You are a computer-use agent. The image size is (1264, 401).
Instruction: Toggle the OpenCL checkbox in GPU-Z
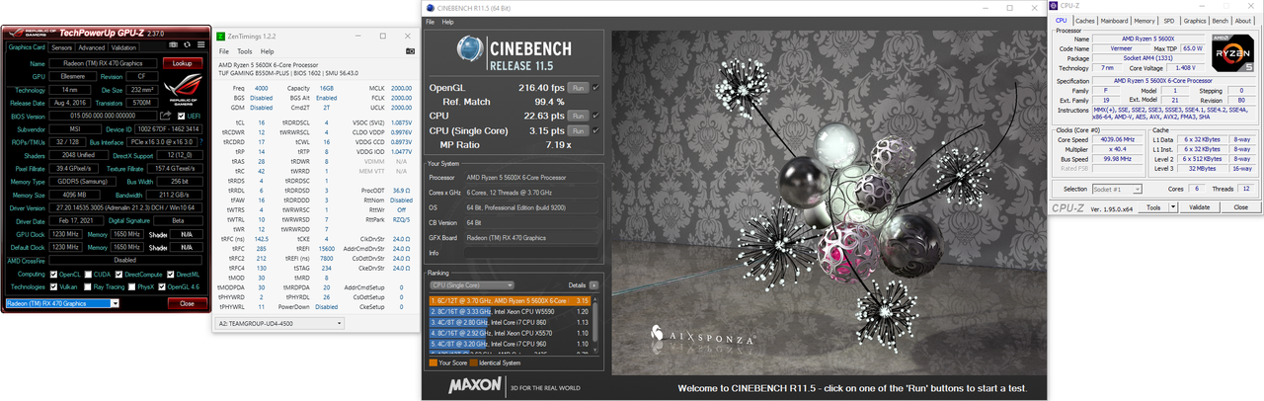click(x=53, y=274)
